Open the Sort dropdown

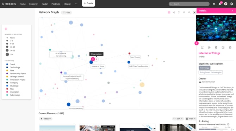click(x=178, y=119)
